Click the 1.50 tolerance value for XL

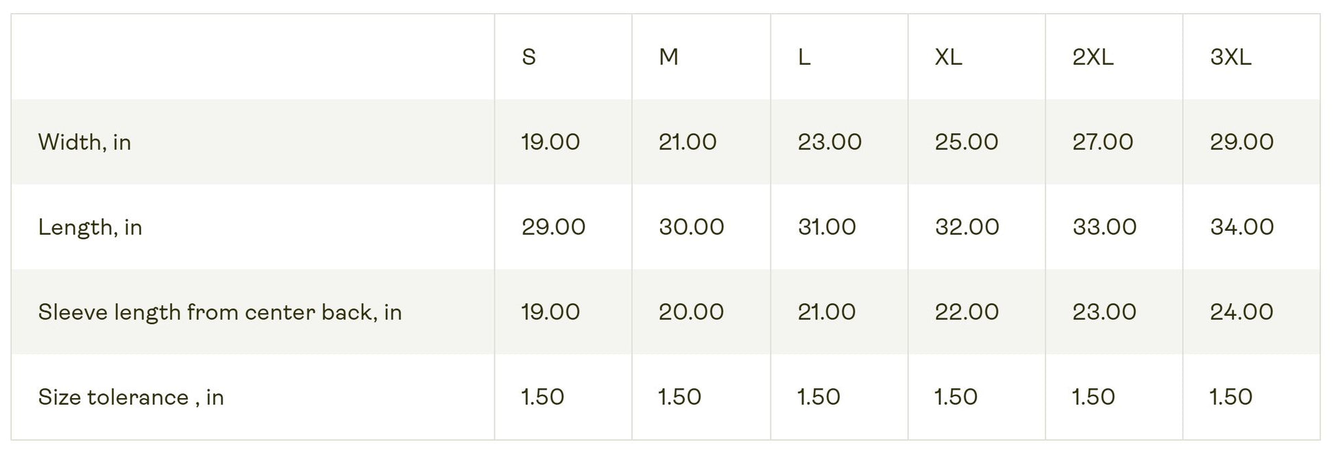[956, 397]
